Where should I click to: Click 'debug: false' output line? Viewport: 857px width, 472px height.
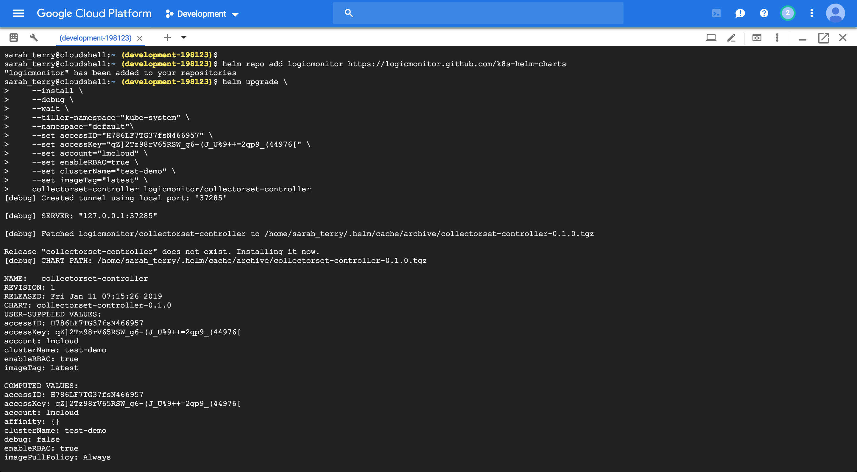tap(32, 440)
